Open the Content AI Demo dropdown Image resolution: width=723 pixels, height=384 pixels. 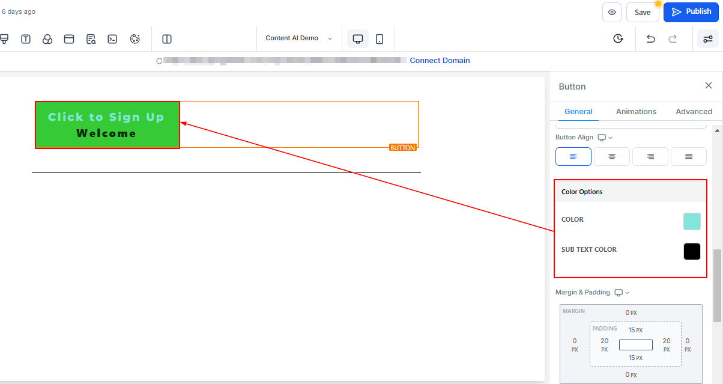click(298, 38)
